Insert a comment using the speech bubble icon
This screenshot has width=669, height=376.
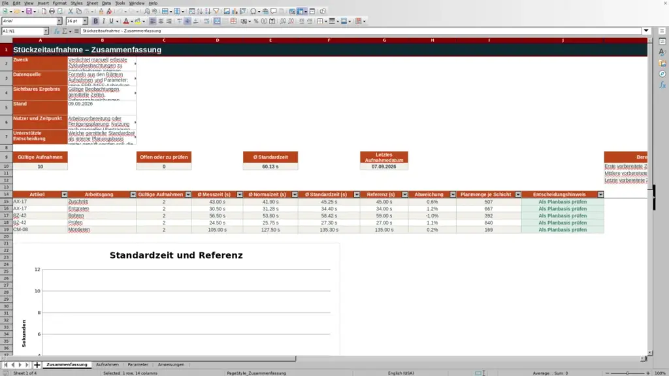click(274, 12)
